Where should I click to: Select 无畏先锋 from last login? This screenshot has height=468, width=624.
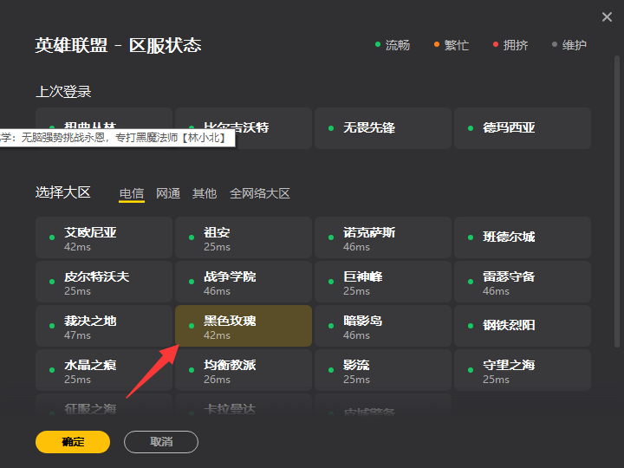pos(383,128)
